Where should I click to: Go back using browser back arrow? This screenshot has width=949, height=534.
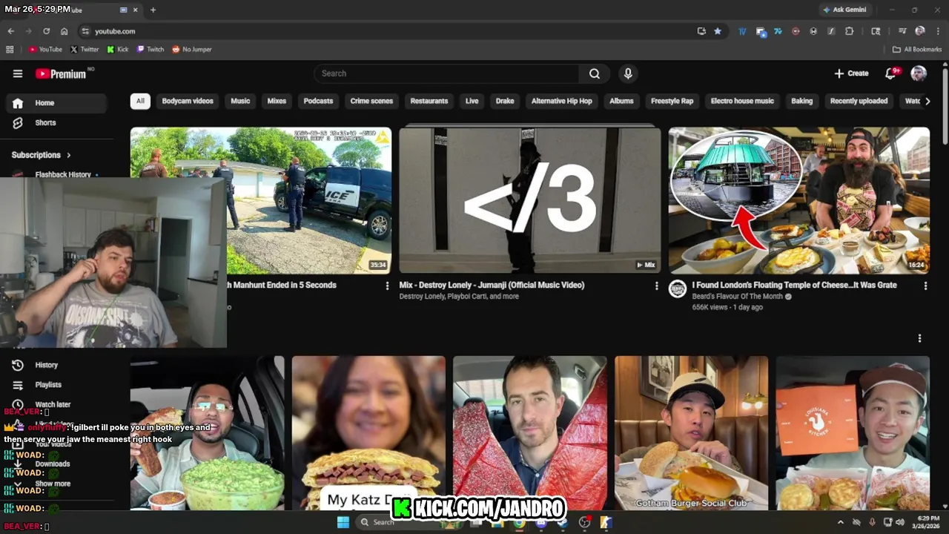point(10,31)
